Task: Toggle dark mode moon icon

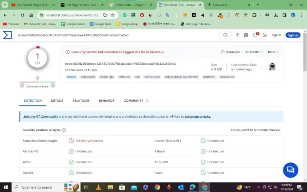Action: tap(265, 35)
